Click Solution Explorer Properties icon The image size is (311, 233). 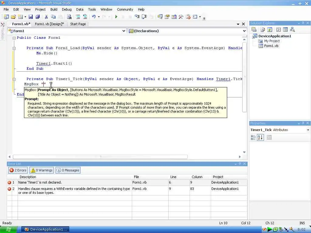tap(254, 29)
